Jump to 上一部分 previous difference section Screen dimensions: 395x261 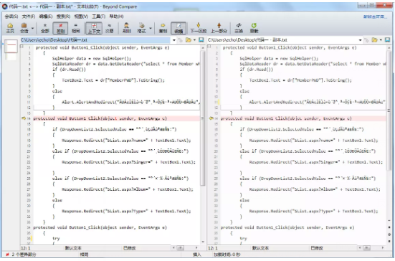[x=219, y=28]
